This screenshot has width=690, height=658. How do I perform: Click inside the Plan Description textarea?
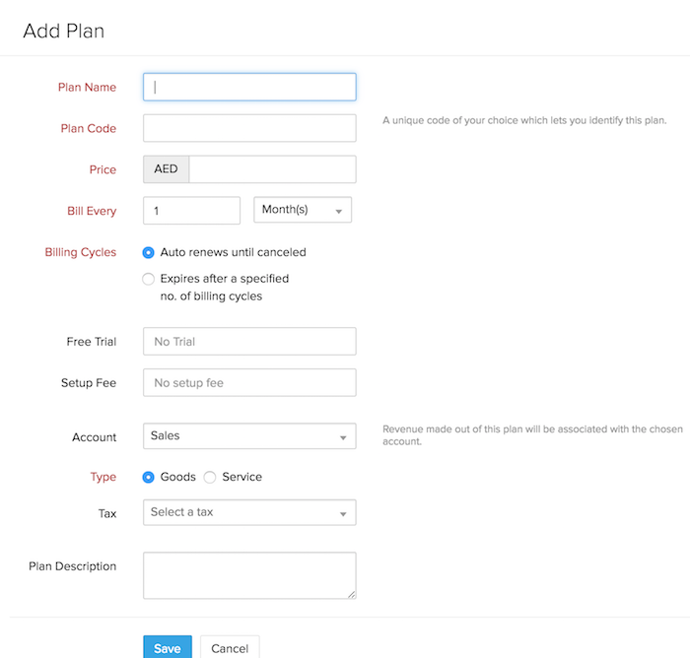[x=249, y=574]
